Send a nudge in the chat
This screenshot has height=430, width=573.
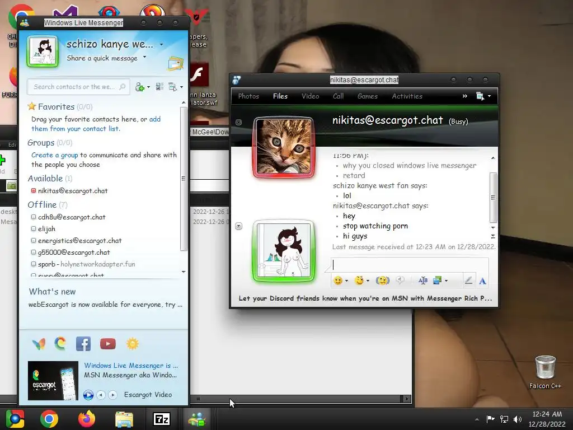pos(383,281)
